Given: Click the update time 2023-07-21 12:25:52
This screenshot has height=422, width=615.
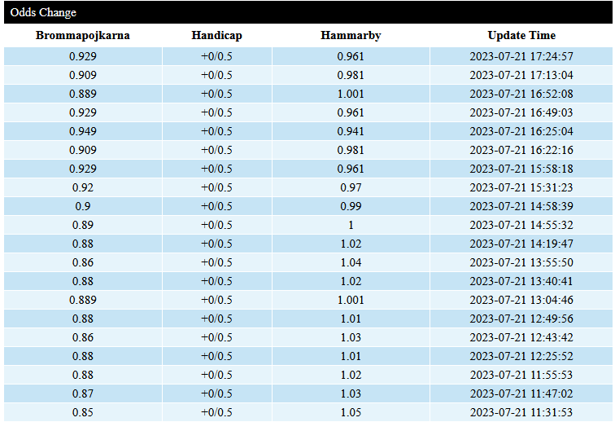Looking at the screenshot, I should 521,356.
